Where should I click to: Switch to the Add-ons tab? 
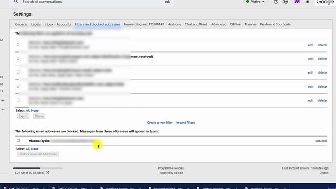click(x=174, y=24)
